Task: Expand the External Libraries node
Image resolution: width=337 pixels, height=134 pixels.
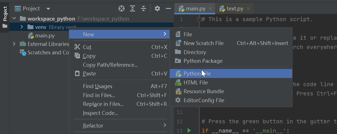Action: tap(14, 44)
